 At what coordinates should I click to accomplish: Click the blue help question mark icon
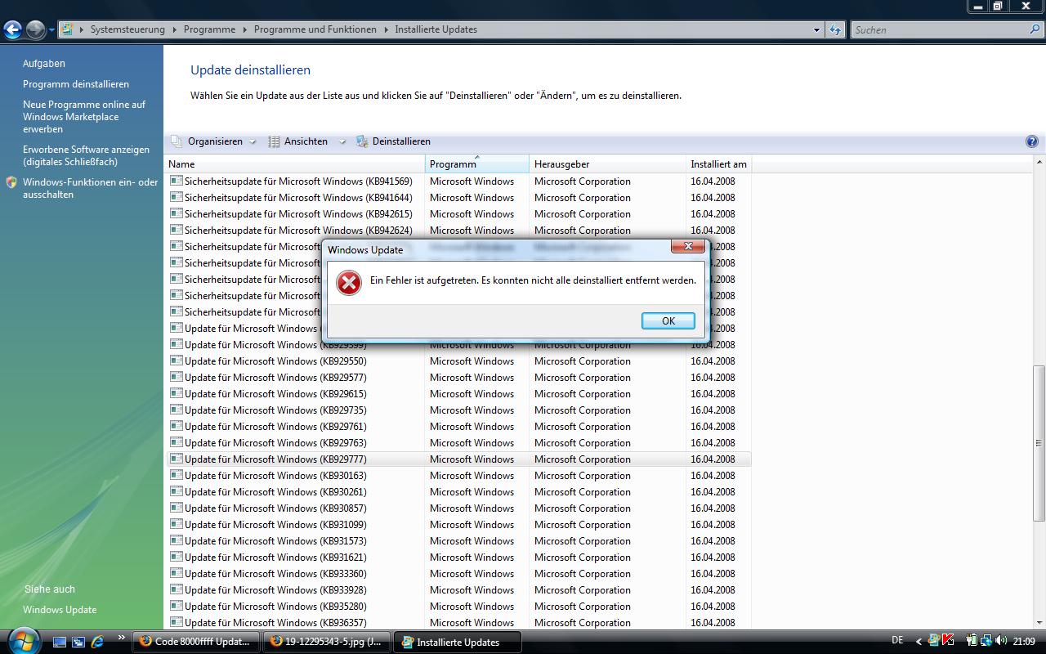coord(1031,141)
